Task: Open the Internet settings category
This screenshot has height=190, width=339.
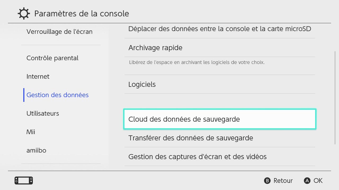Action: pos(38,77)
